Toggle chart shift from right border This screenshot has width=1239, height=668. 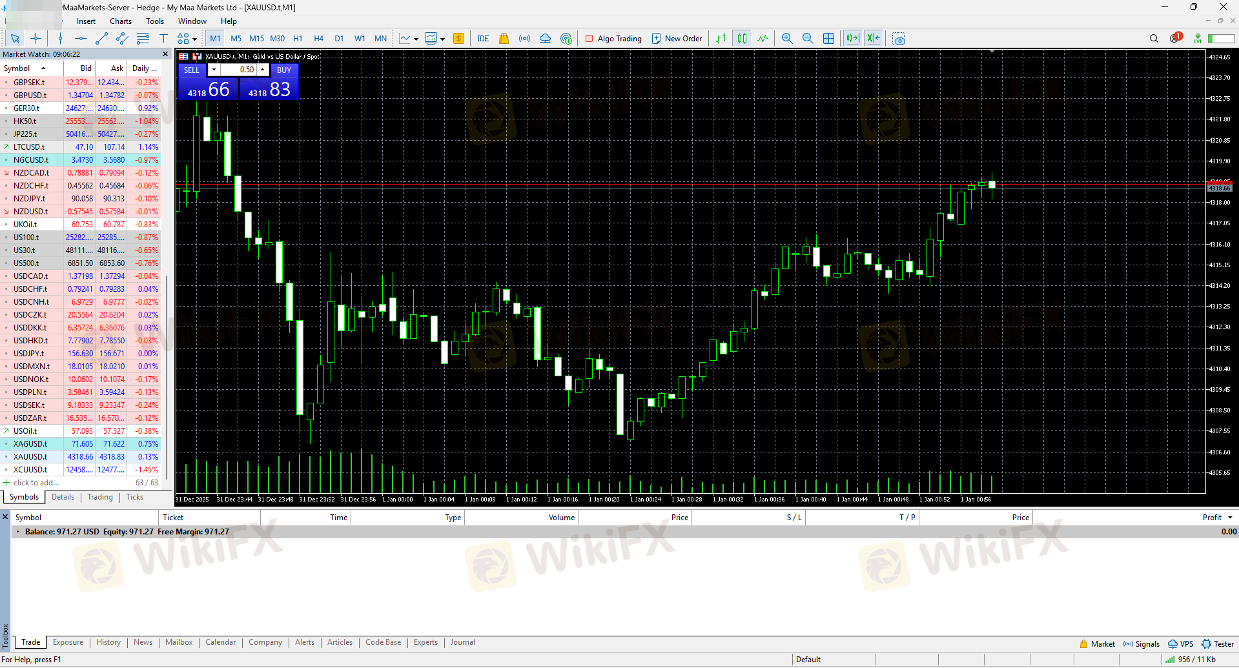click(x=874, y=39)
